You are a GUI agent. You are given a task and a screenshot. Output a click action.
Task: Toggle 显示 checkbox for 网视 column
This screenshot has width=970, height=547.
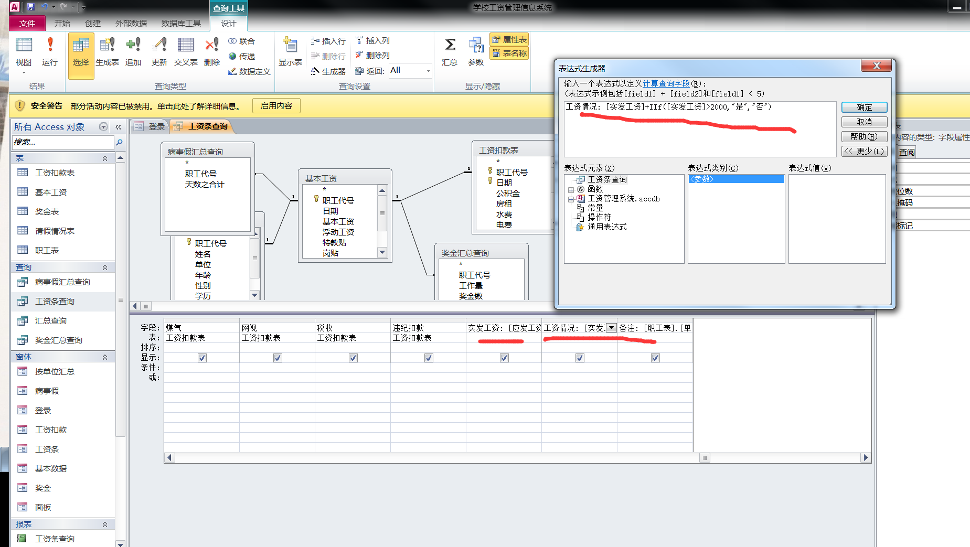278,358
